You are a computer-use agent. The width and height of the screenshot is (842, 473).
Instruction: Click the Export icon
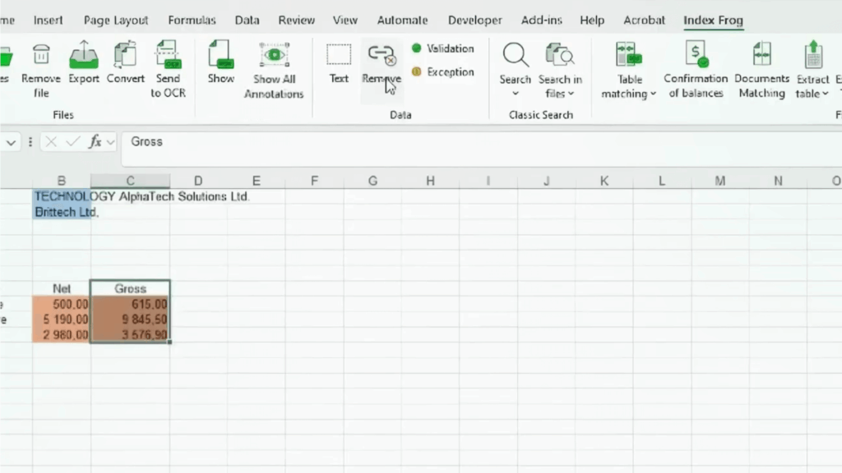(84, 55)
